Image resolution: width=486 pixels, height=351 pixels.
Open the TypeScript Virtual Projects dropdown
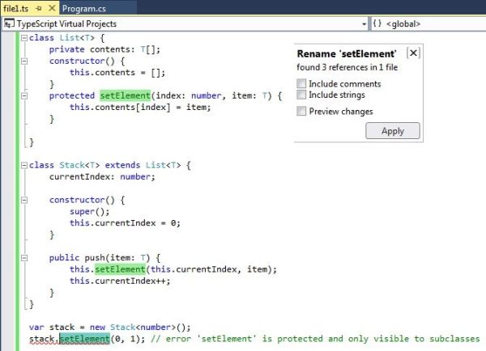pos(364,23)
